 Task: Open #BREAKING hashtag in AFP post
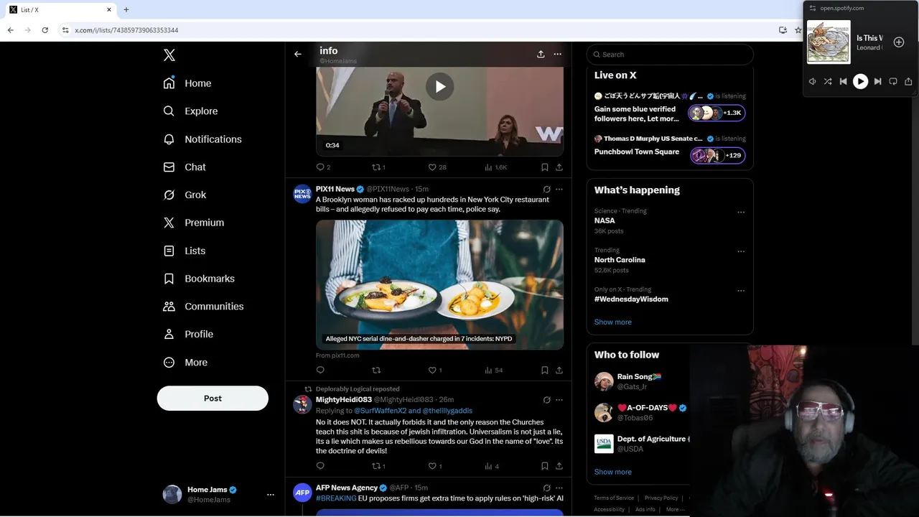click(x=336, y=498)
